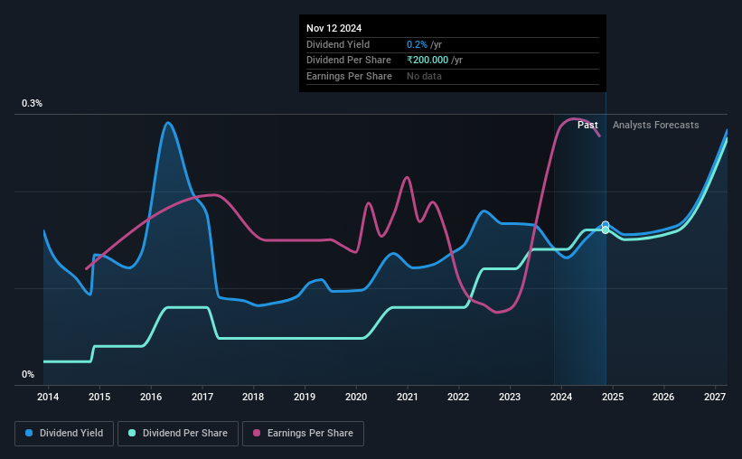Click the '0%' y-axis label
The height and width of the screenshot is (459, 742).
pos(28,374)
